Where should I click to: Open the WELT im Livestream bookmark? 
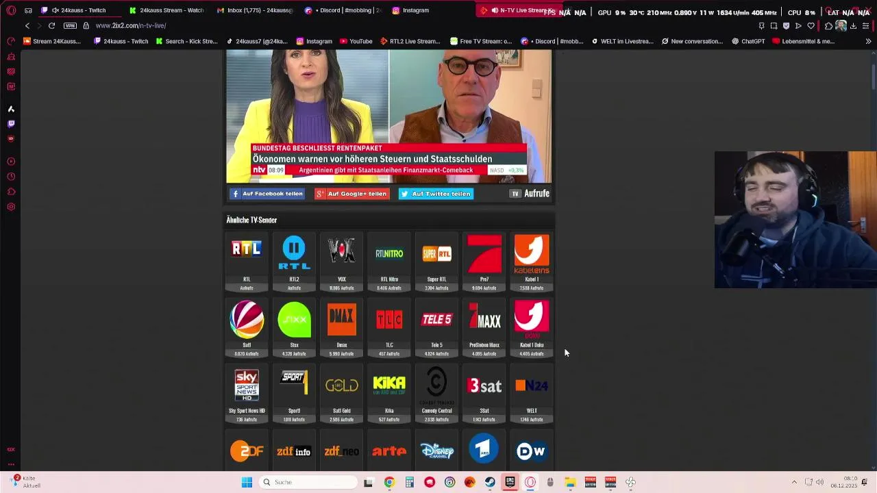point(623,41)
